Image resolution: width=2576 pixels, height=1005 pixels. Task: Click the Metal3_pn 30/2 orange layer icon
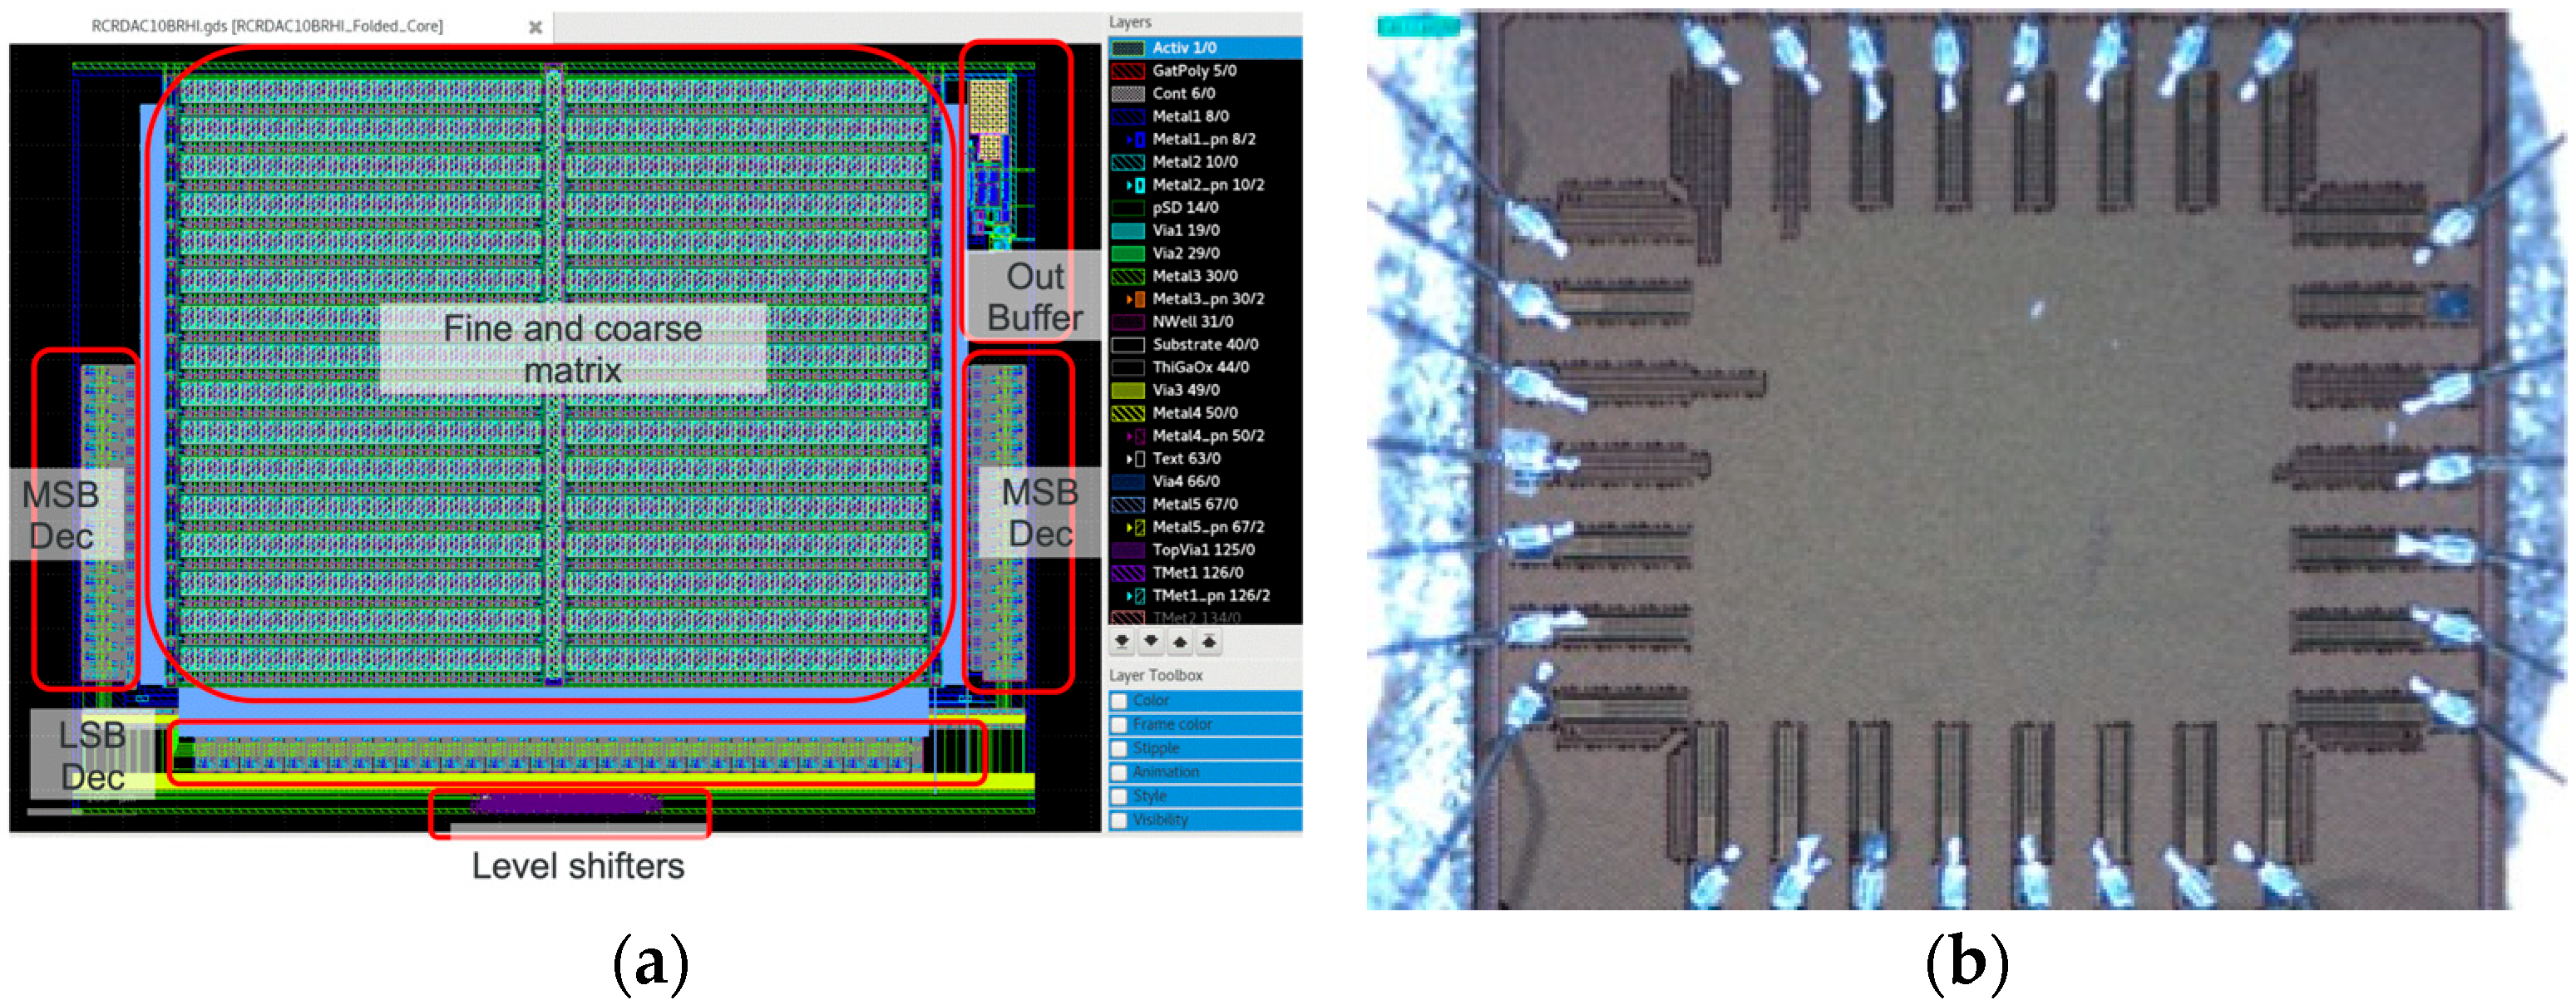pyautogui.click(x=1140, y=299)
